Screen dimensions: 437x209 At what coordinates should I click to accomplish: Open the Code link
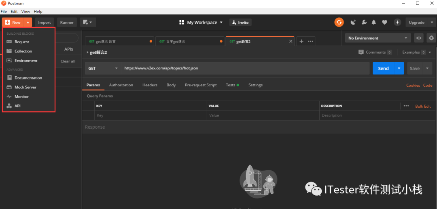(x=428, y=85)
